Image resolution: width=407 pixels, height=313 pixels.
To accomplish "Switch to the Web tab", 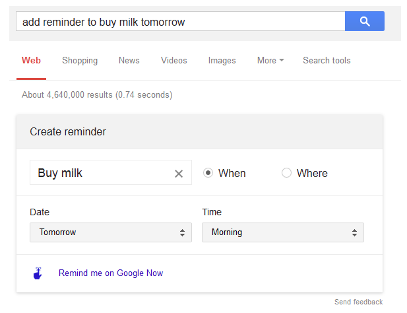I will [31, 61].
